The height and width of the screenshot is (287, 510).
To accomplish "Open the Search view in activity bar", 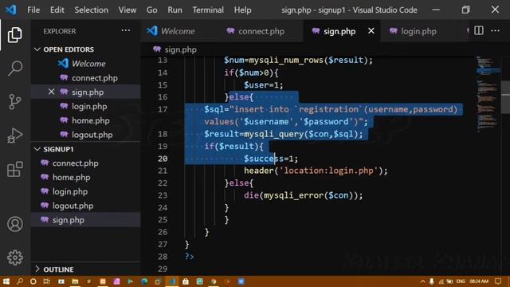I will [14, 68].
